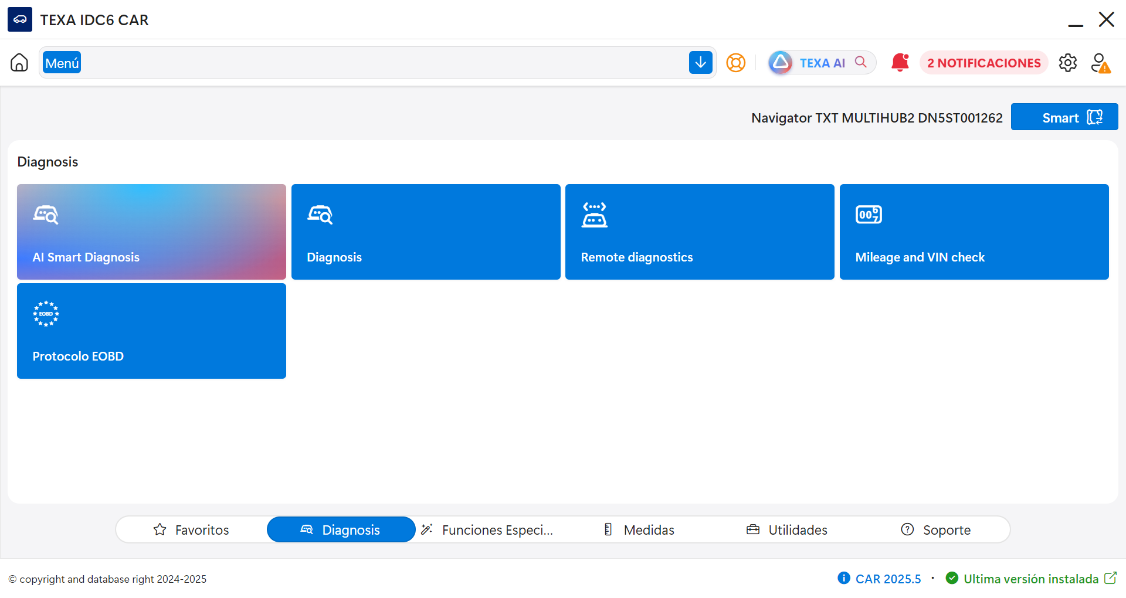Select the Diagnosis bottom tab
This screenshot has width=1126, height=598.
(341, 529)
